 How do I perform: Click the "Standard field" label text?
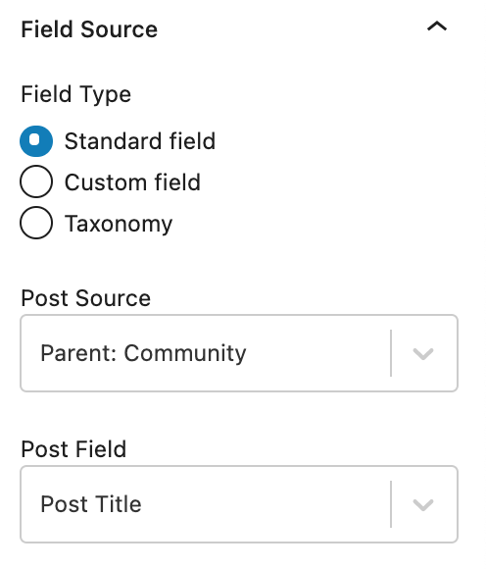[x=140, y=141]
